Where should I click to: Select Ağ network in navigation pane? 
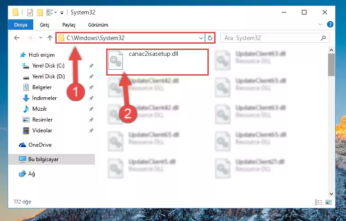tap(27, 174)
